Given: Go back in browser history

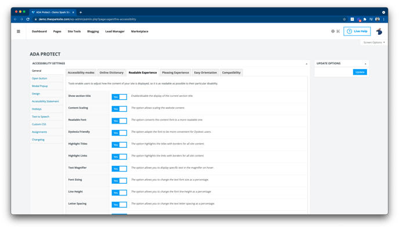Looking at the screenshot, I should pos(16,19).
